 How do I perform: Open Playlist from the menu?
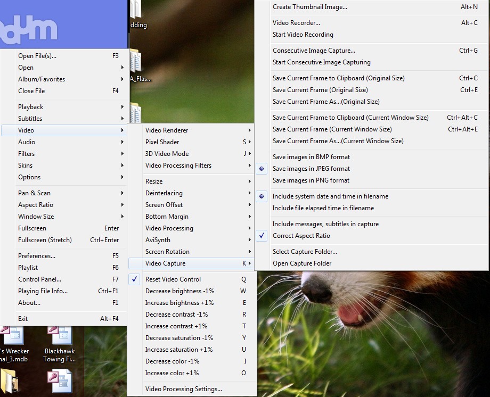tap(64, 268)
